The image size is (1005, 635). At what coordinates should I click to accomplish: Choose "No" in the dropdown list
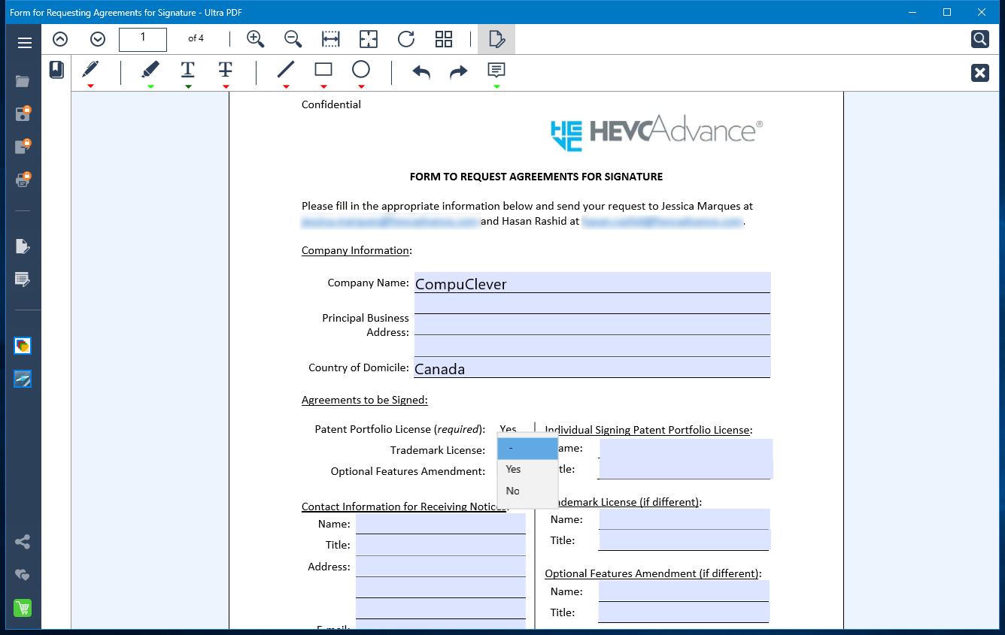513,491
